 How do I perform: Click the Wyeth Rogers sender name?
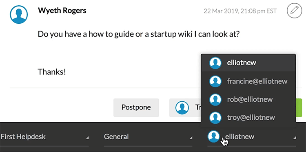coord(62,10)
